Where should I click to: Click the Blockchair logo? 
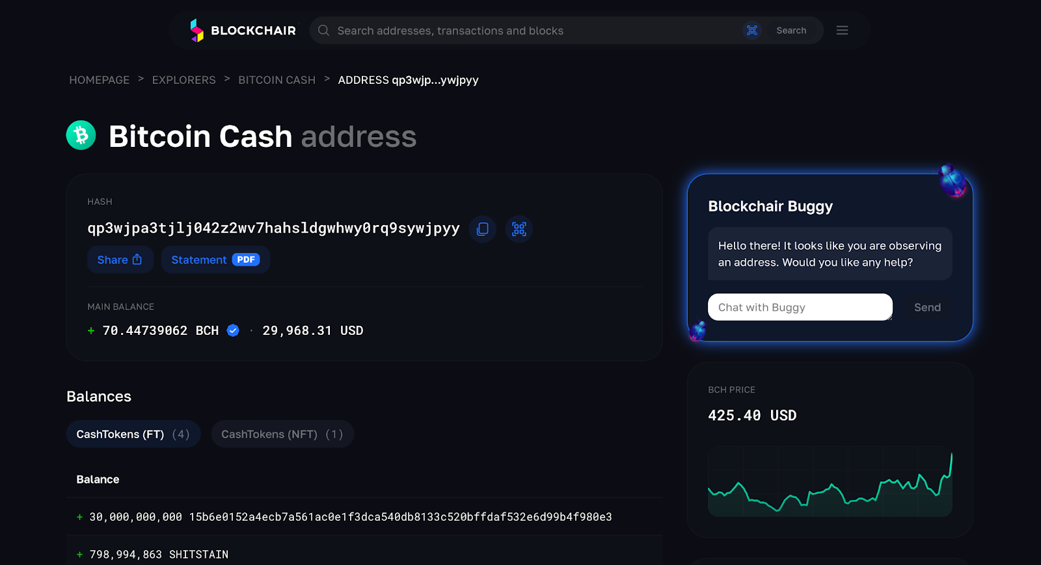tap(243, 31)
